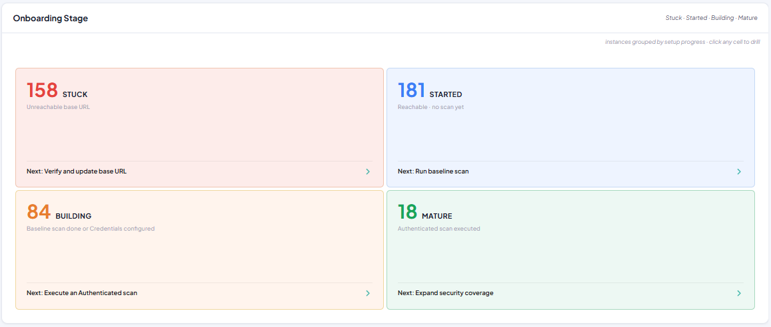Image resolution: width=771 pixels, height=327 pixels.
Task: Open 'Next: Execute an Authenticated scan'
Action: (82, 293)
